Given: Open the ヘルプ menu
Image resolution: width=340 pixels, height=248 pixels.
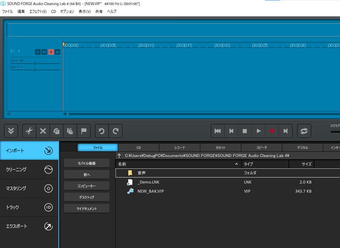Looking at the screenshot, I should coord(112,11).
